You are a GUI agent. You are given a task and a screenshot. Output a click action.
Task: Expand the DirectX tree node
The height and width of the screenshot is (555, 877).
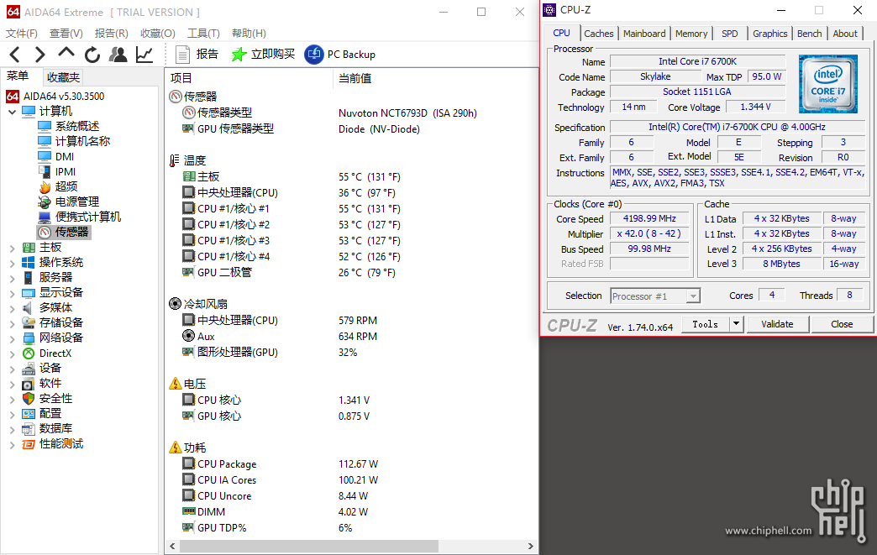click(13, 353)
